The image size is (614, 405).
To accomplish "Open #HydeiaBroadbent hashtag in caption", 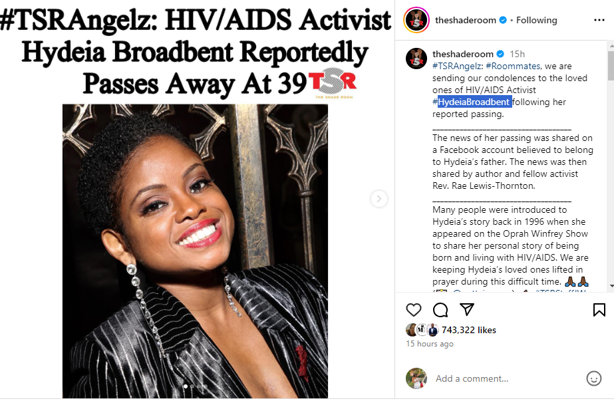I will 472,102.
